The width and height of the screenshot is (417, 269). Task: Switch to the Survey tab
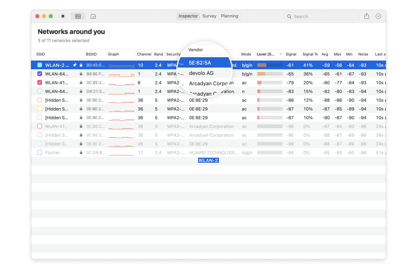click(209, 16)
